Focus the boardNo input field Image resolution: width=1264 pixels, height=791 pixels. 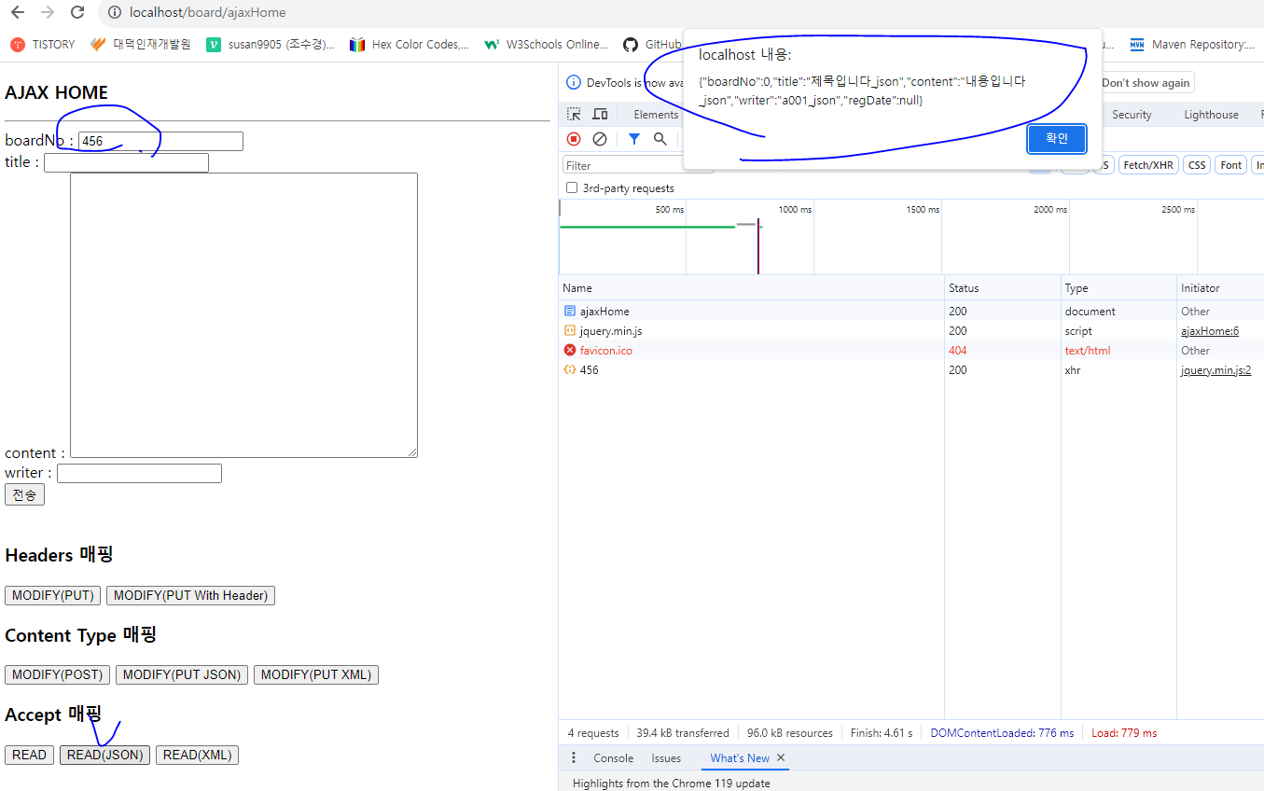pyautogui.click(x=160, y=141)
